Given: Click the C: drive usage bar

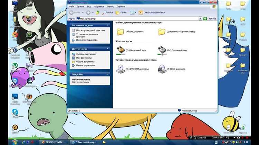Looking at the screenshot, I should (121, 54).
